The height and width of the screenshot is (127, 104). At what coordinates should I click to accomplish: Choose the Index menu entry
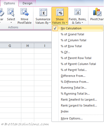(x=78, y=111)
